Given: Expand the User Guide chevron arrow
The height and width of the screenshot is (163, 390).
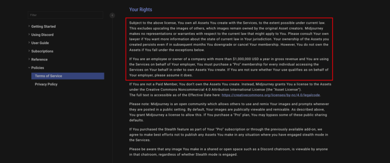Looking at the screenshot, I should 29,43.
